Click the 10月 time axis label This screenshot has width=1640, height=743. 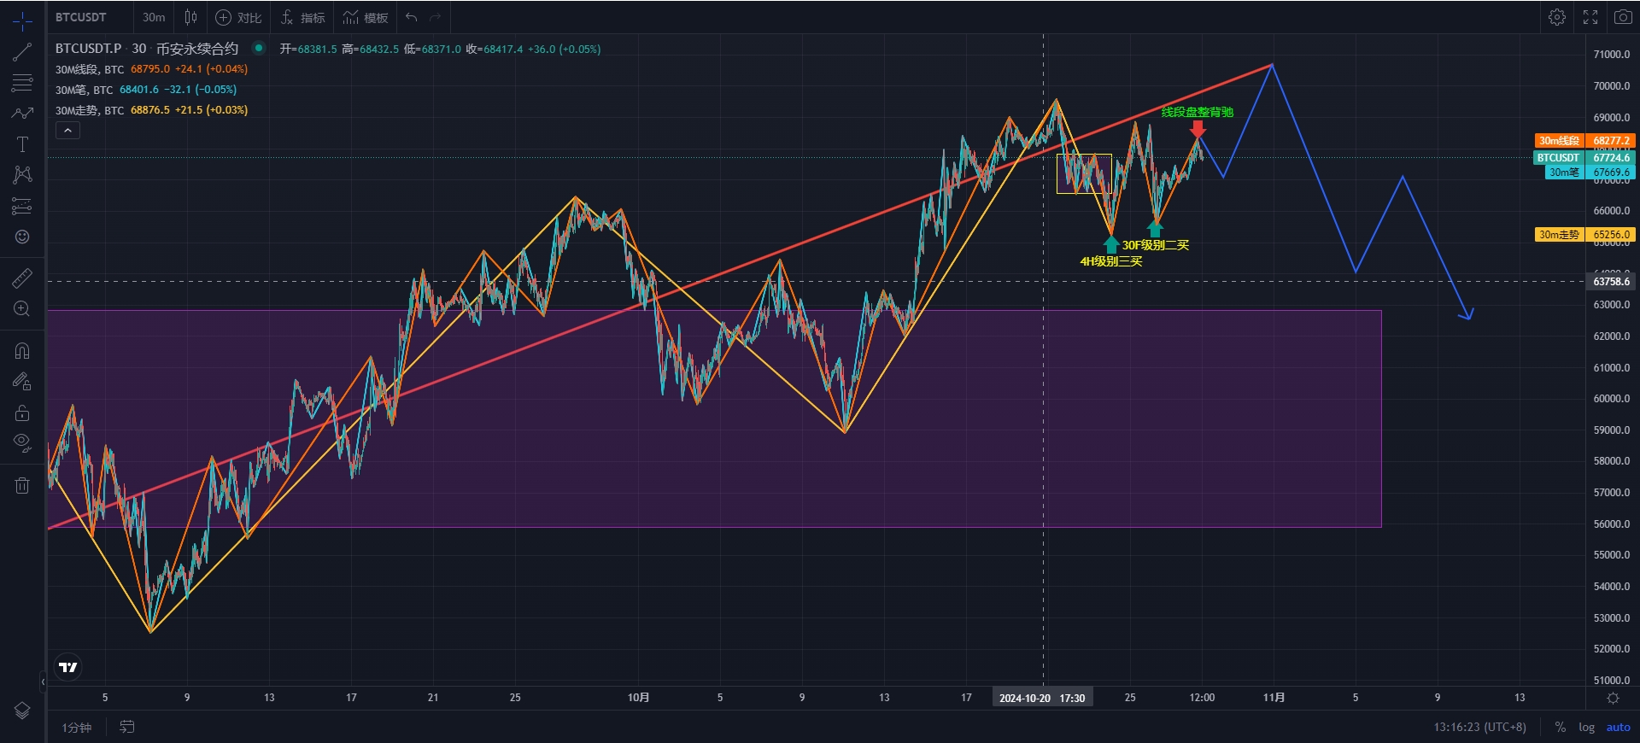click(638, 698)
